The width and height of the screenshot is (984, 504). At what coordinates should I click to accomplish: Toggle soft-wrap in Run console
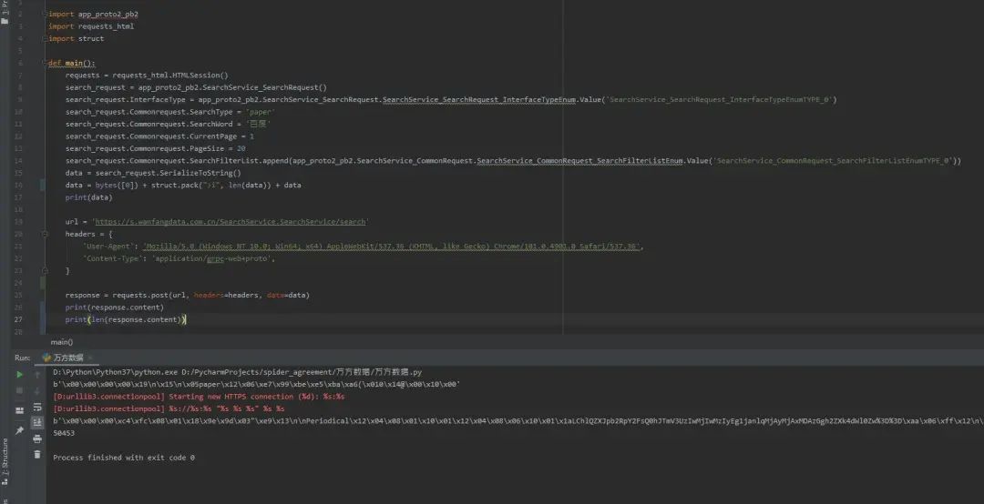pyautogui.click(x=37, y=407)
